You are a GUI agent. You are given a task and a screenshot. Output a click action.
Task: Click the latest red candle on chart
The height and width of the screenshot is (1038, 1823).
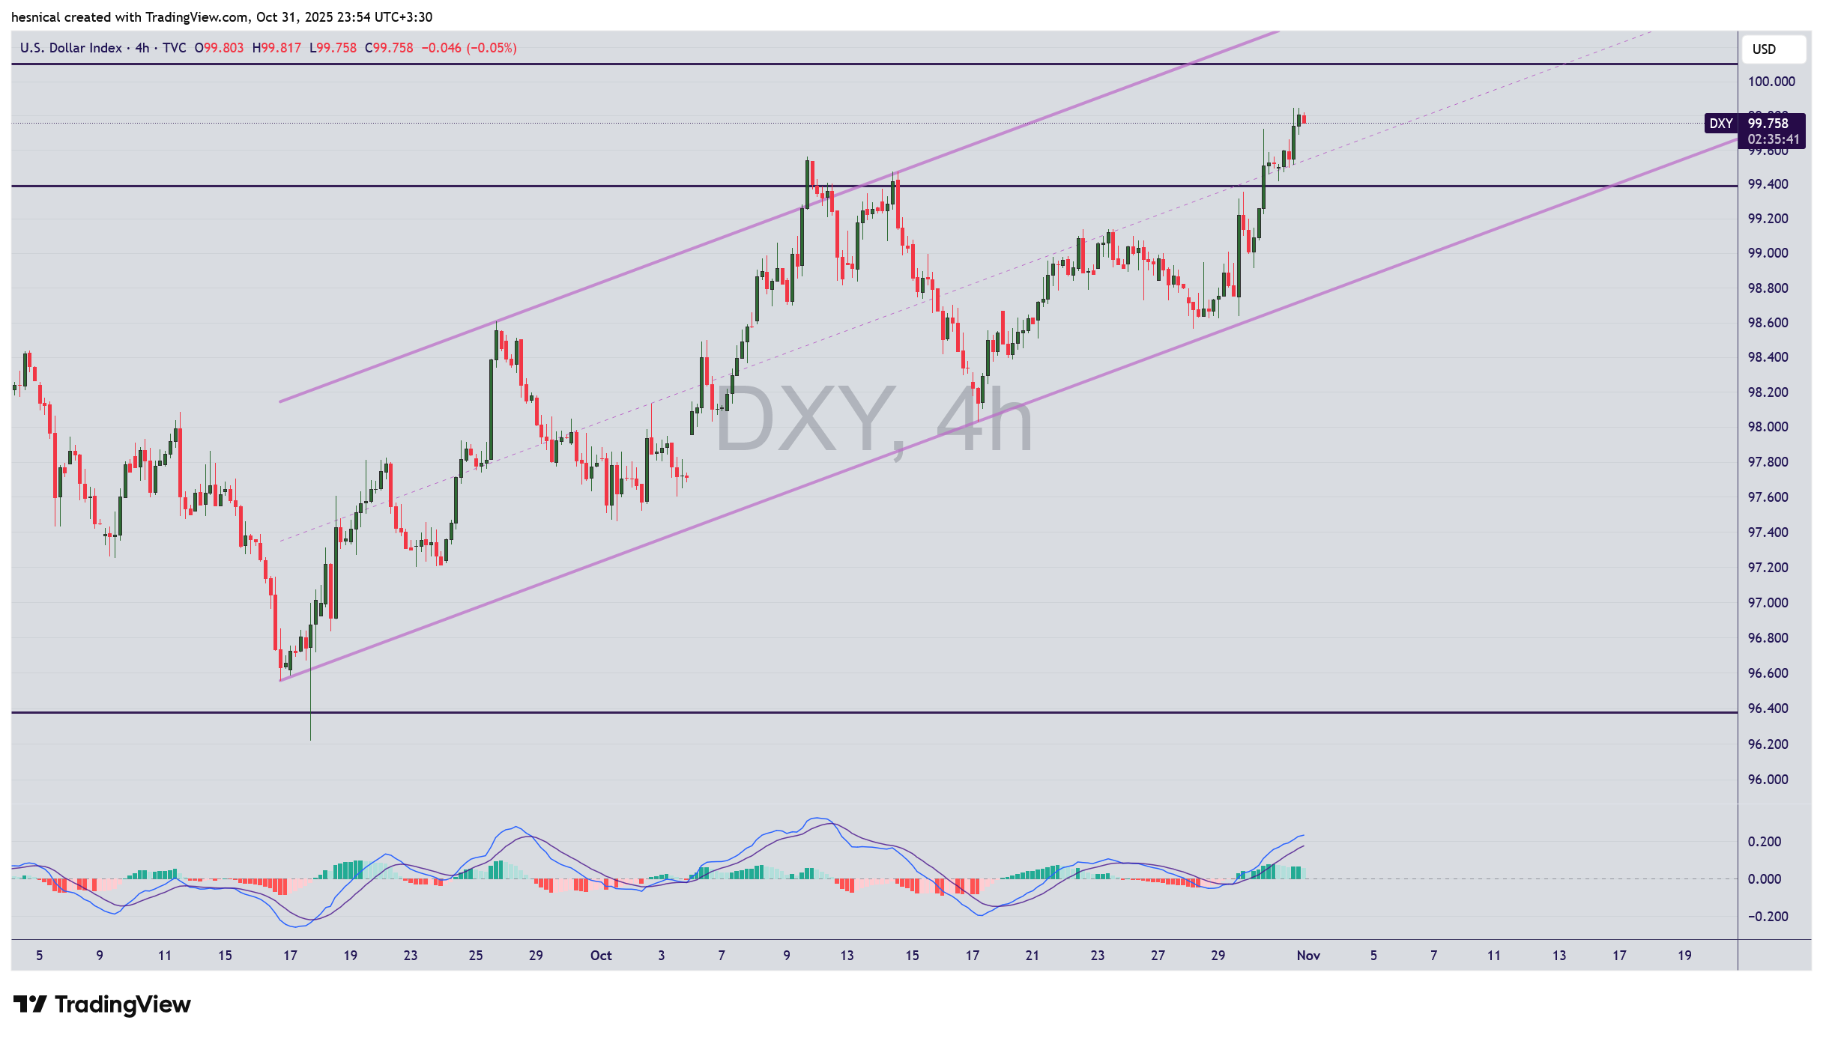(x=1304, y=118)
